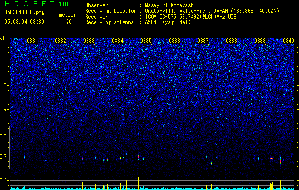Click the wide yellow level block under 0339
299x190 pixels.
click(272, 186)
